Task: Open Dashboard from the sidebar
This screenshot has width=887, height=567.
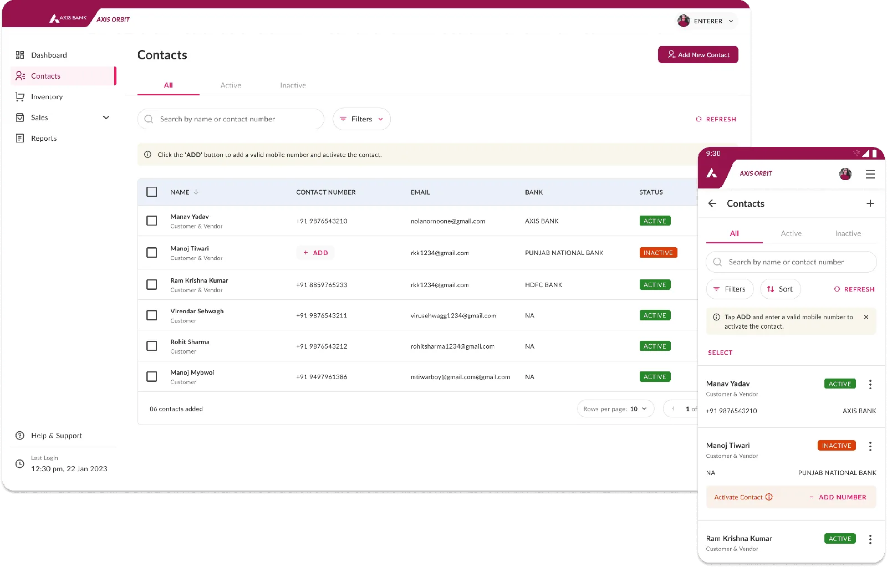Action: click(x=49, y=55)
